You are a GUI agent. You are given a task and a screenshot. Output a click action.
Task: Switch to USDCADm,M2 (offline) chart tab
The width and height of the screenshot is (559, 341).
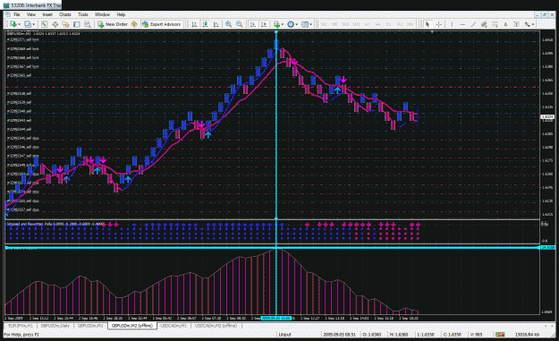coord(216,326)
